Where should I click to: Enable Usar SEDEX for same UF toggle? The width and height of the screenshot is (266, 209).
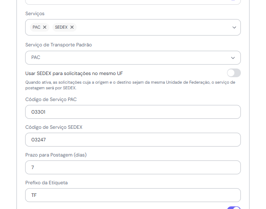pyautogui.click(x=234, y=73)
